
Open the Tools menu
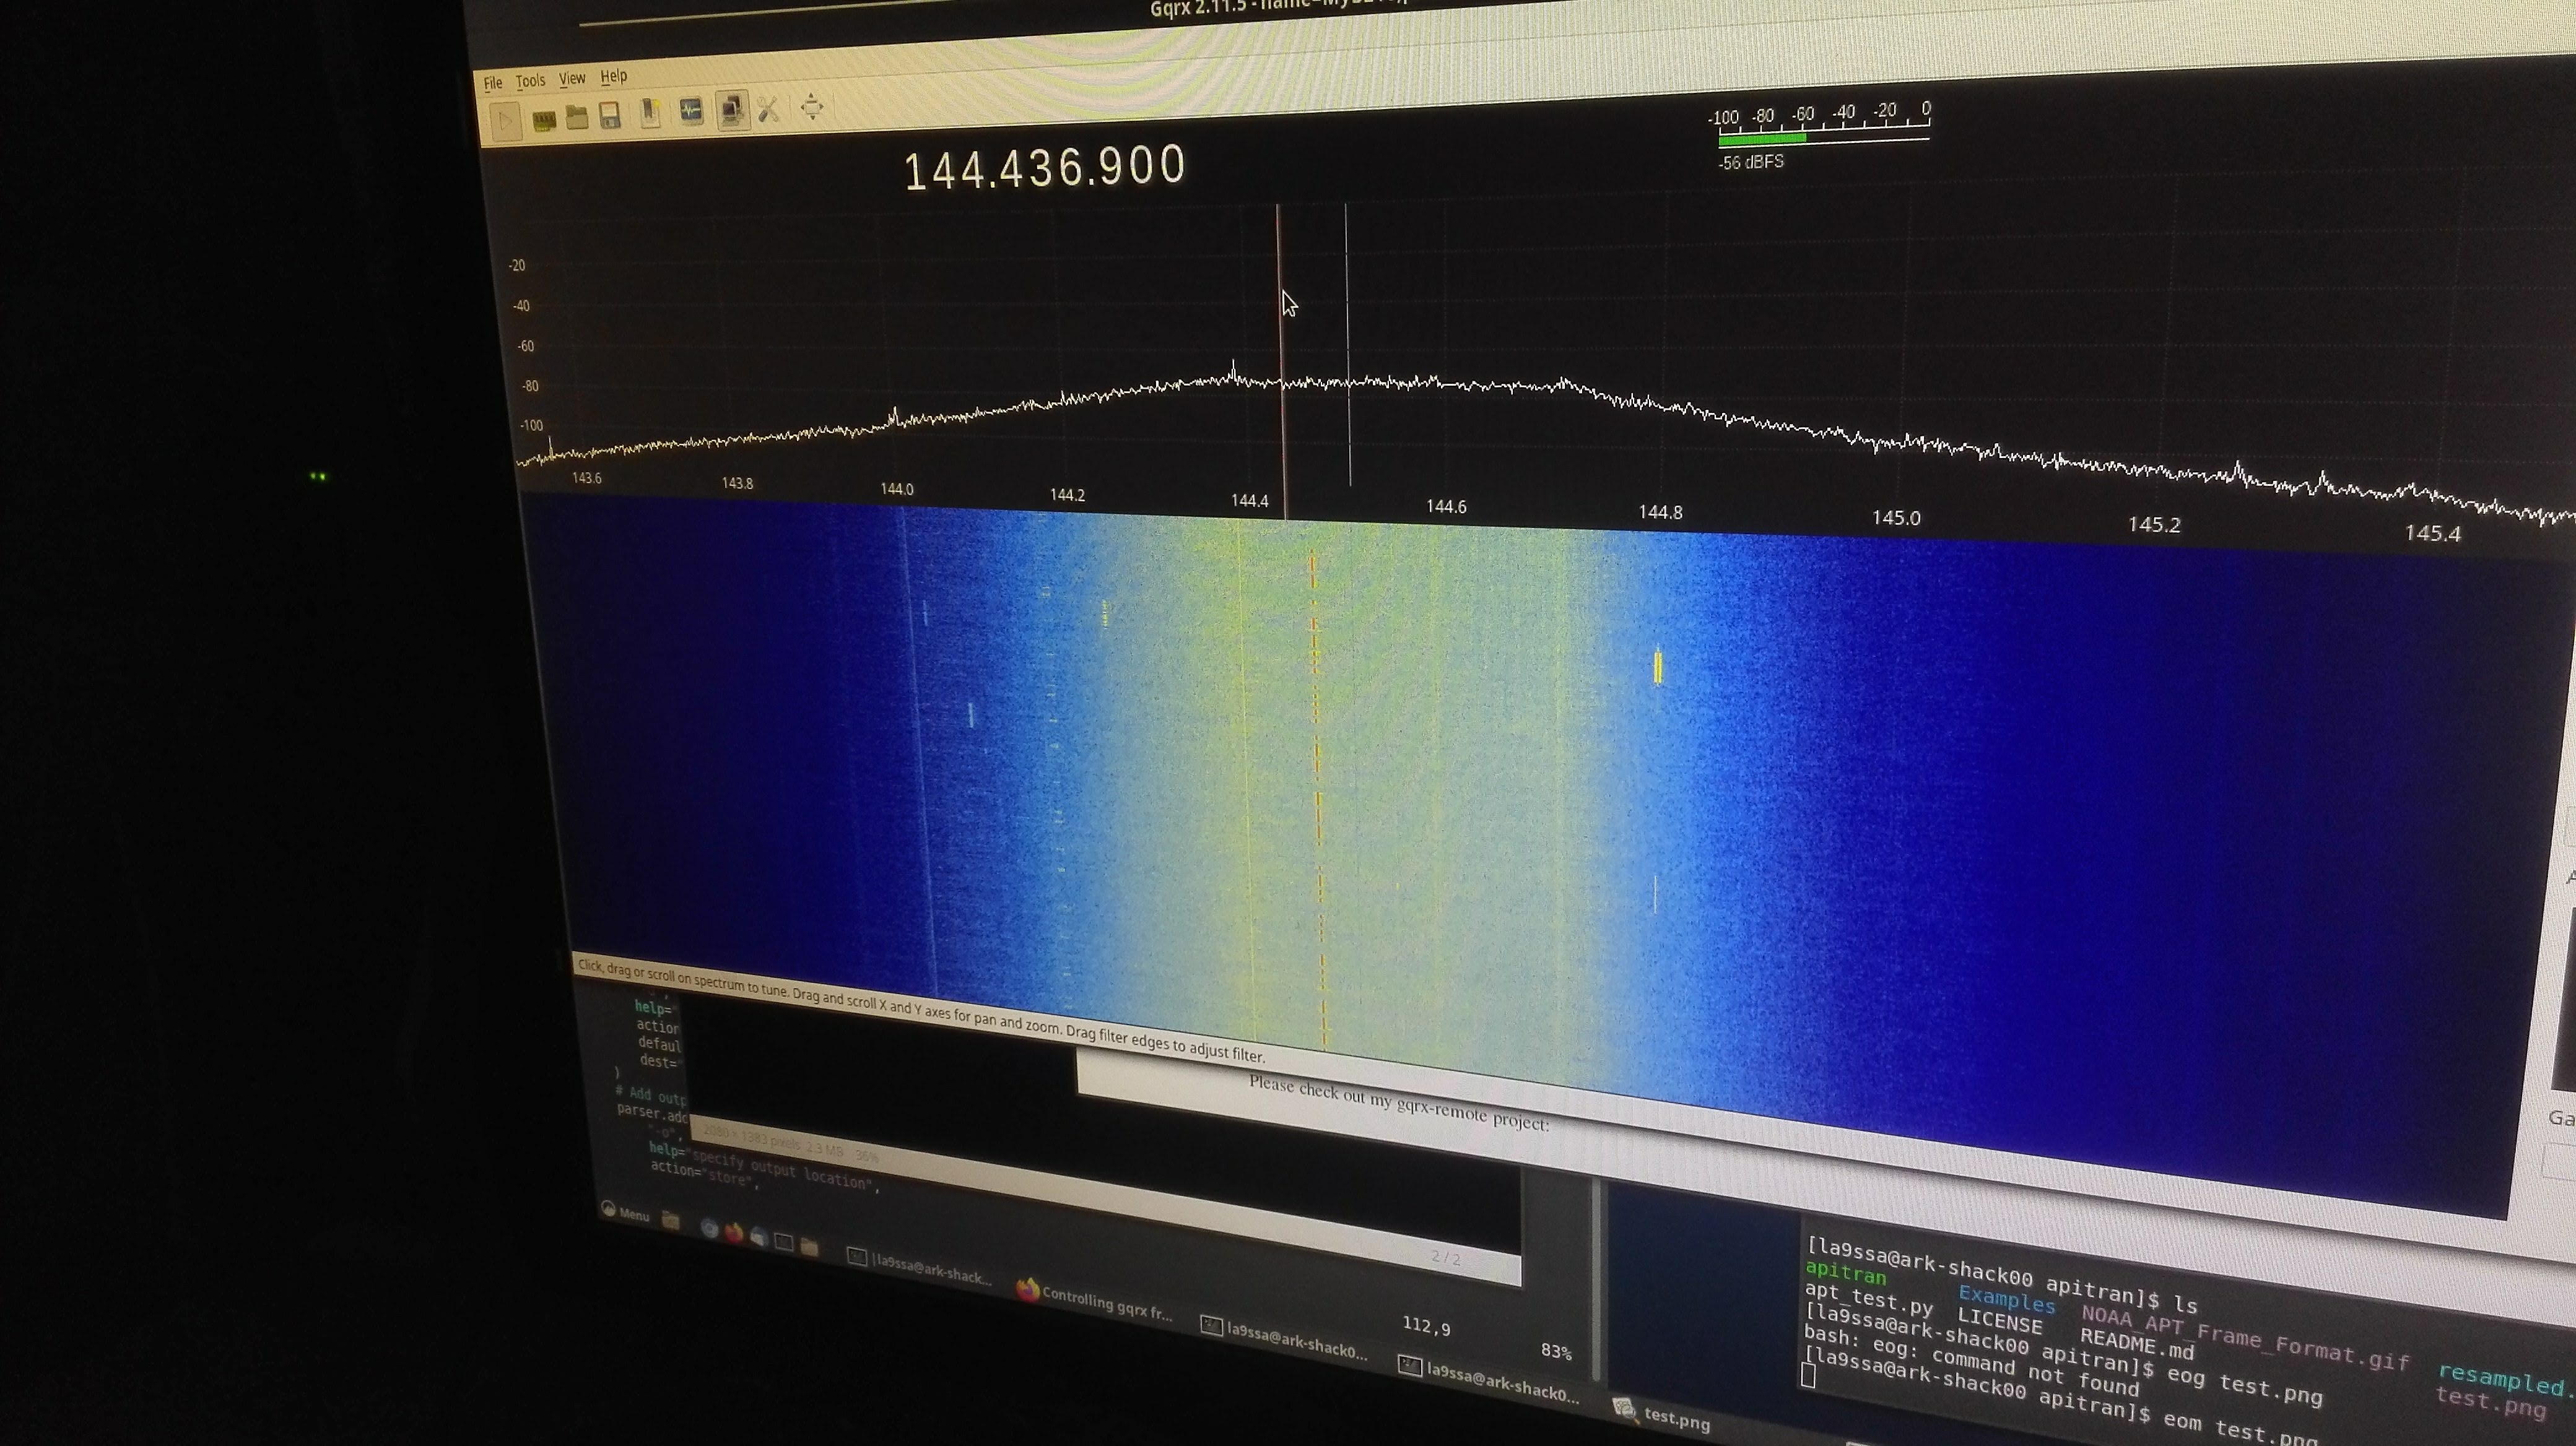(x=530, y=81)
